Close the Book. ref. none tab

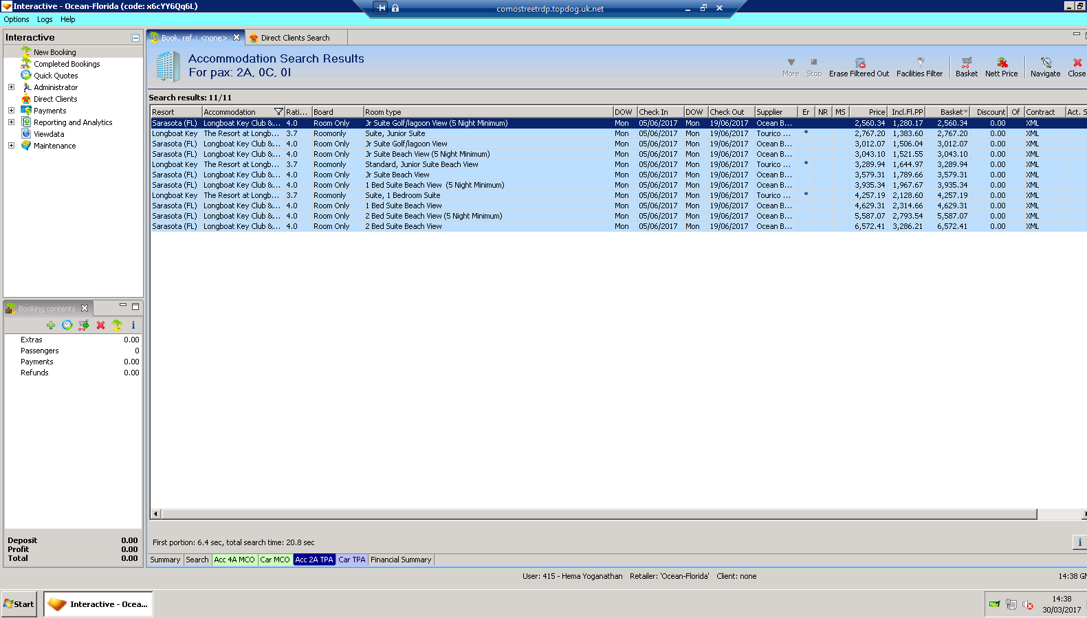pyautogui.click(x=237, y=37)
